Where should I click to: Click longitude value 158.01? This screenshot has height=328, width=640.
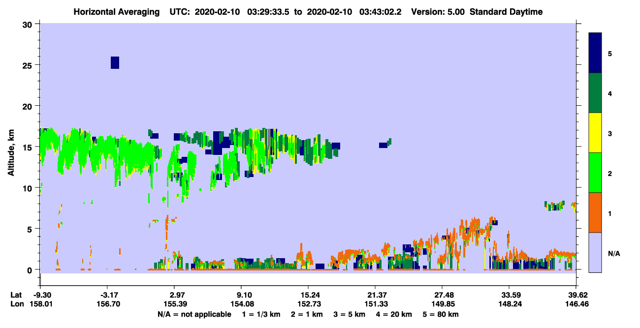tap(40, 304)
